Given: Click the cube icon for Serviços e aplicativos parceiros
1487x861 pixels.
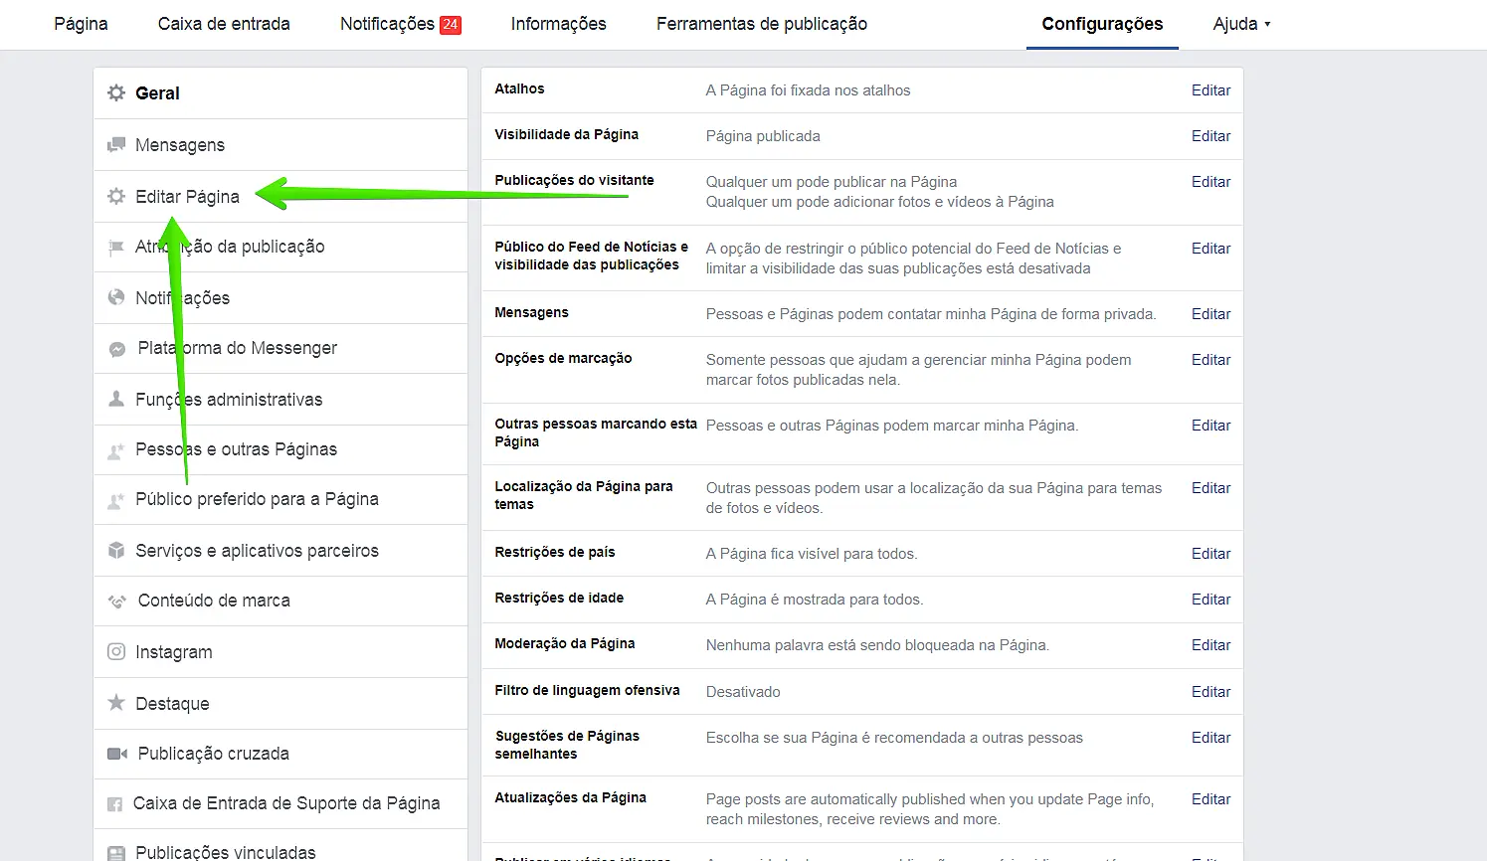Looking at the screenshot, I should [116, 551].
